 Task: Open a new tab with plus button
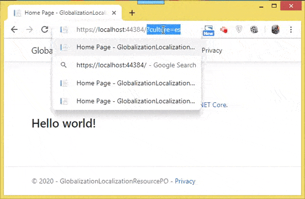click(132, 13)
